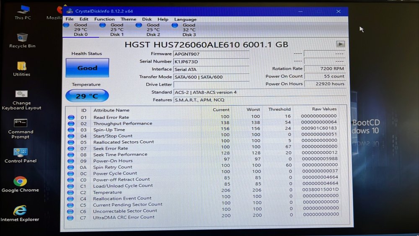This screenshot has width=419, height=236.
Task: Click the empty Drive Letter field
Action: (211, 84)
